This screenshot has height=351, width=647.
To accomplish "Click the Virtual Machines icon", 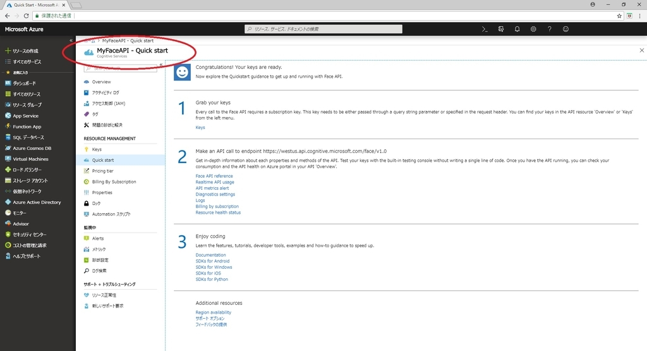I will [x=8, y=159].
